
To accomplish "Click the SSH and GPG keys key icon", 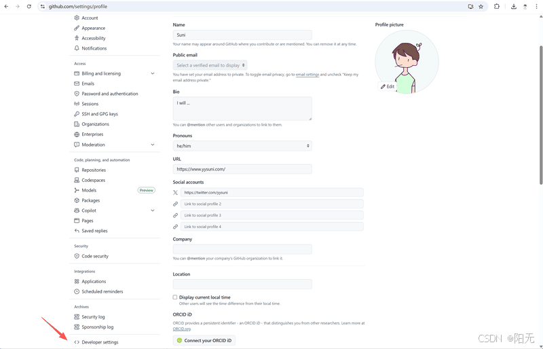I will click(77, 113).
